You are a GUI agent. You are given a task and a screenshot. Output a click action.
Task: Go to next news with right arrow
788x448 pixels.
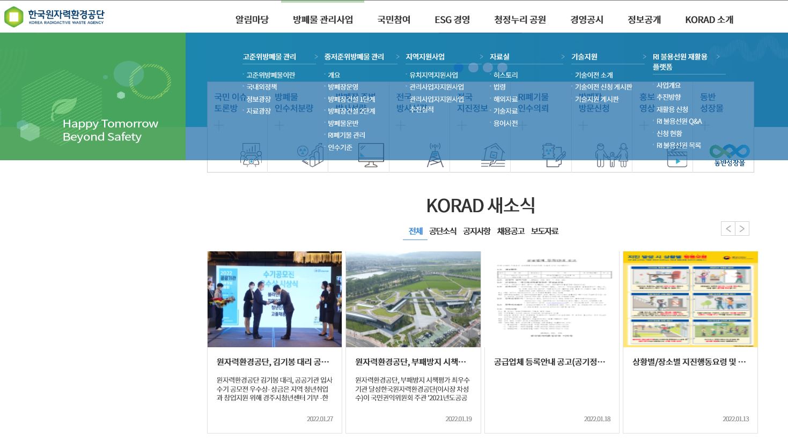pyautogui.click(x=742, y=229)
